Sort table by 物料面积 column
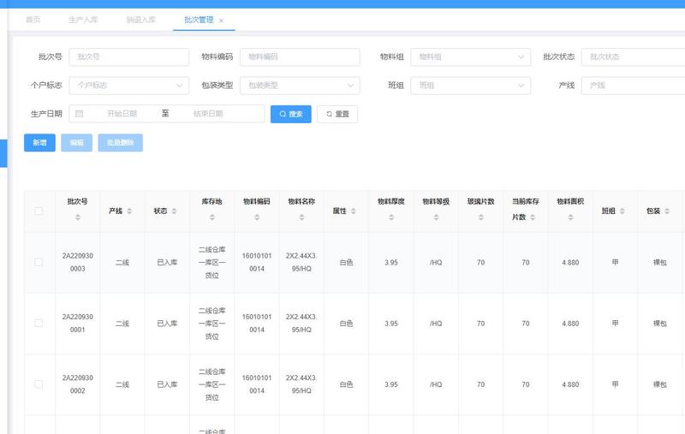The image size is (685, 434). coord(570,217)
